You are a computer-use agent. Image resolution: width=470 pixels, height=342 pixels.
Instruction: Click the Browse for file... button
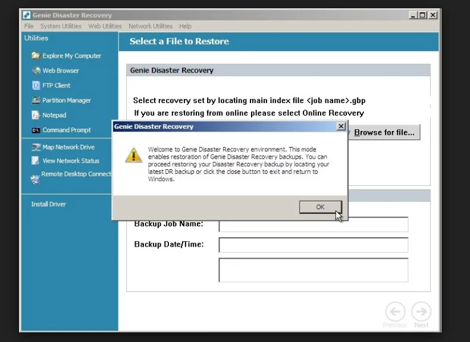coord(384,132)
